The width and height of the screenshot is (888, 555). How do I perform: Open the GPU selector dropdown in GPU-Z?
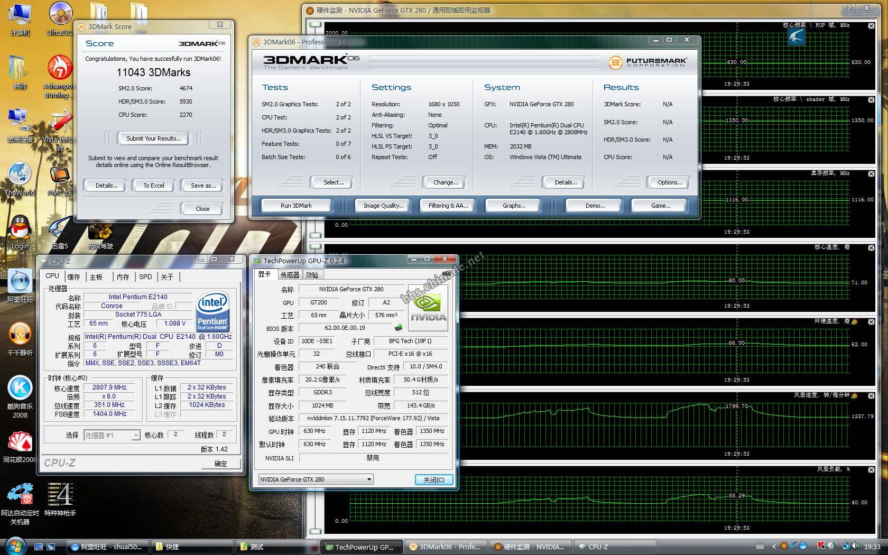pos(316,479)
